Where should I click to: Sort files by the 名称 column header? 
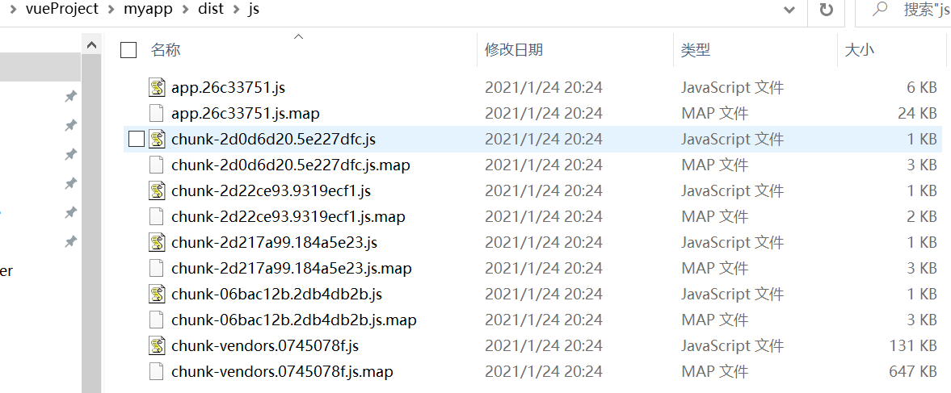coord(166,50)
